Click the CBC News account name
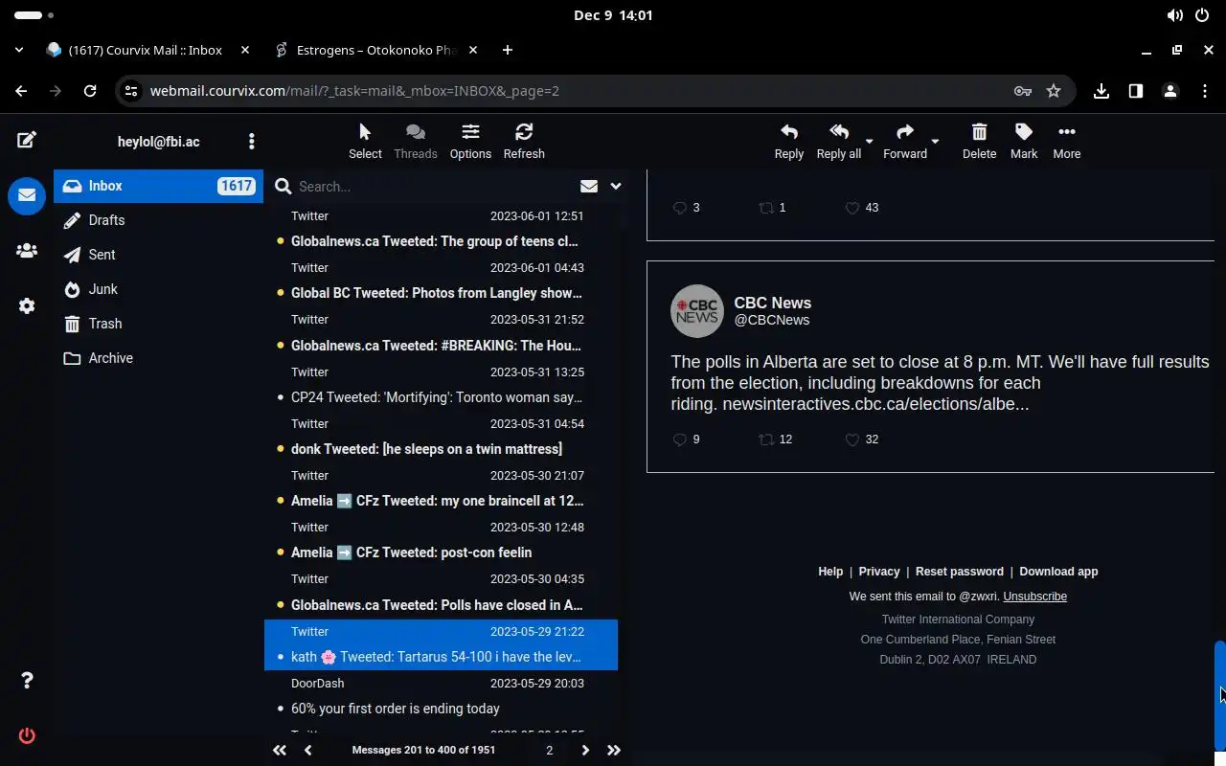This screenshot has height=766, width=1226. tap(772, 303)
